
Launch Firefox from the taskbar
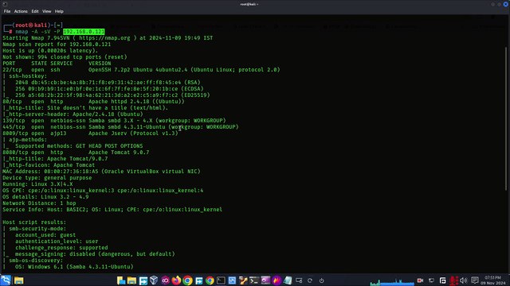pyautogui.click(x=176, y=280)
